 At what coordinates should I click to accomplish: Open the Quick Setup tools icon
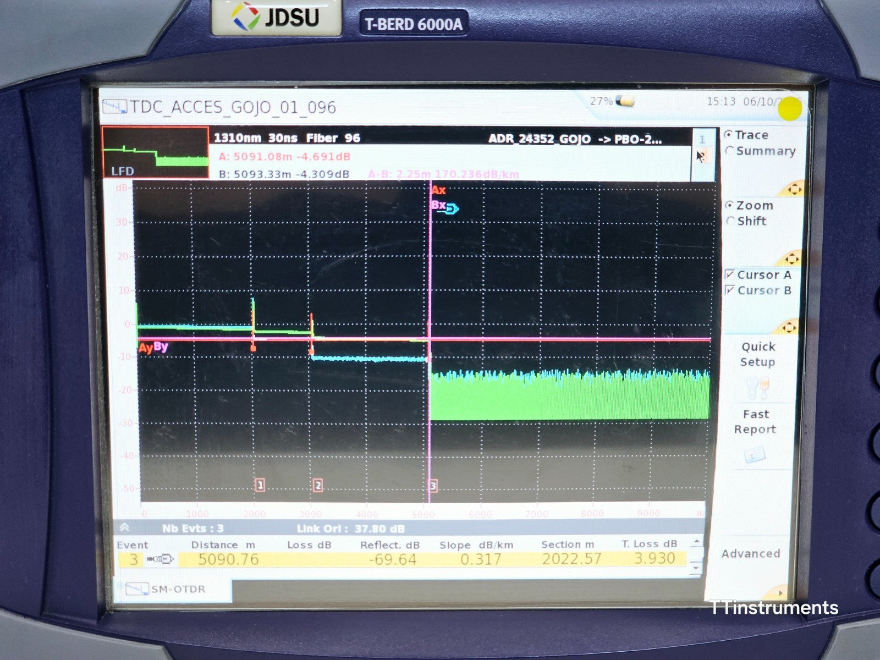coord(757,387)
